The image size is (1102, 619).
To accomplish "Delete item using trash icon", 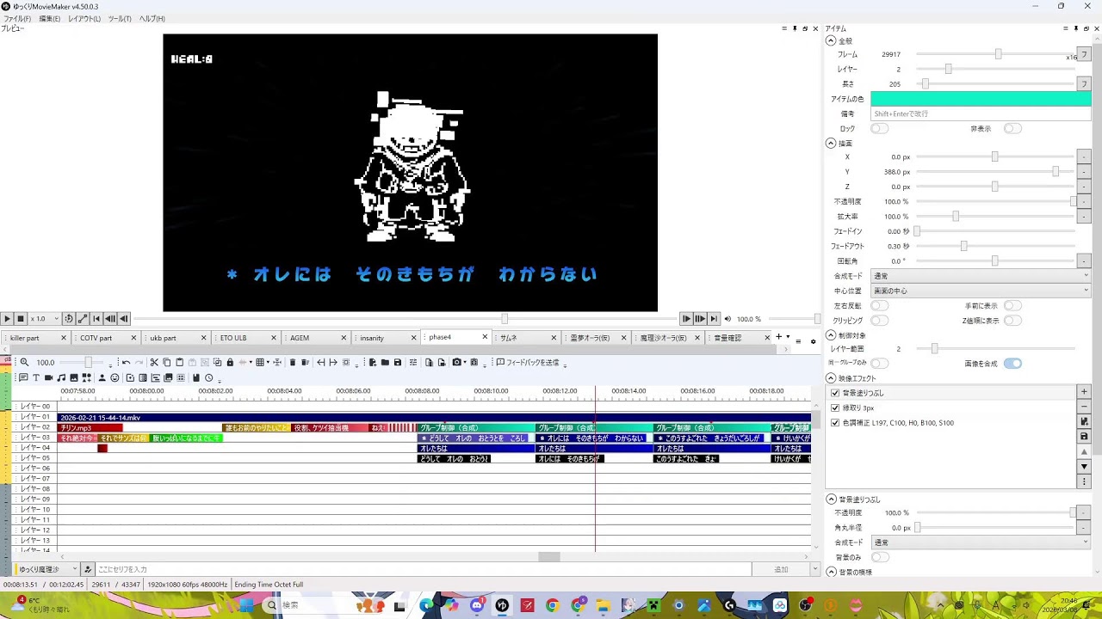I will tap(293, 362).
